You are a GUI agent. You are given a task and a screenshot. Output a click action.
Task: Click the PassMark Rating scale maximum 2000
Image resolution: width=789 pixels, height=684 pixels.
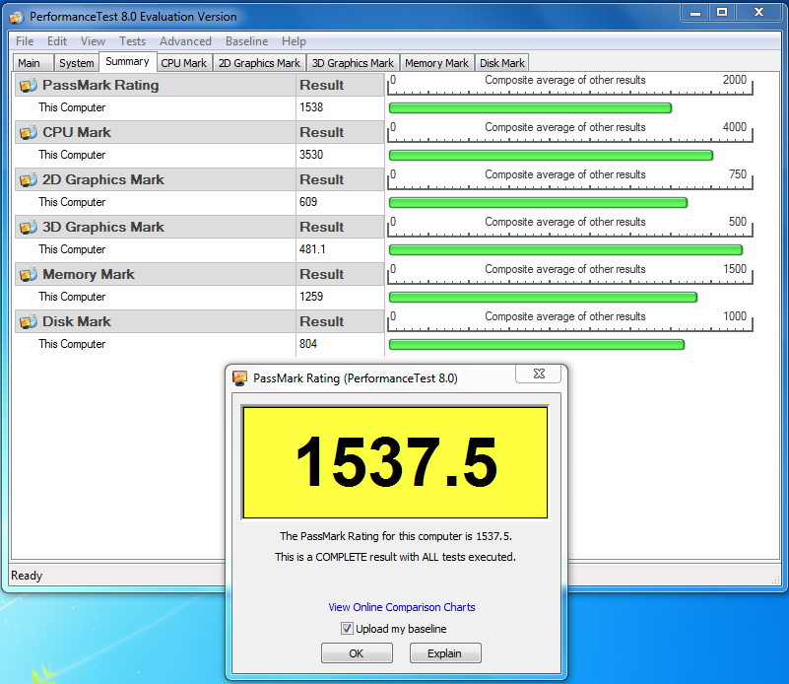pyautogui.click(x=735, y=80)
